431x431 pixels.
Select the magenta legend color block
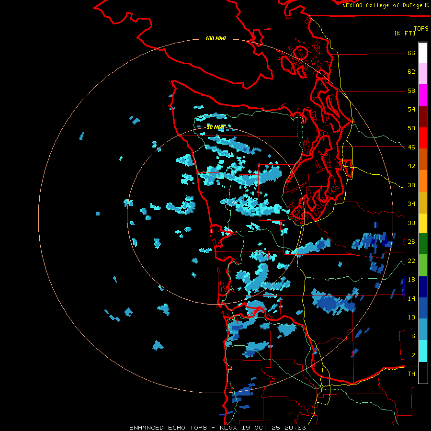[423, 95]
